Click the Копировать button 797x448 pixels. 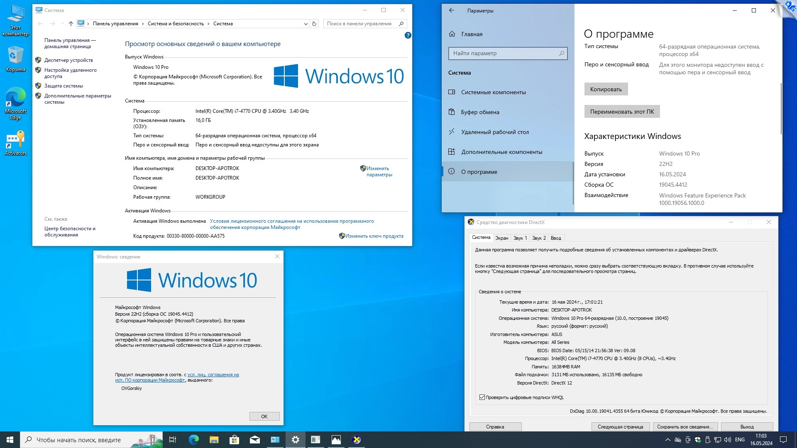[606, 89]
